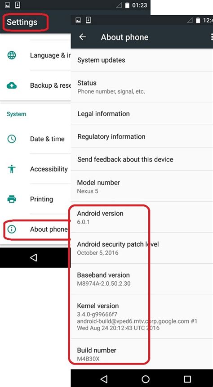This screenshot has height=387, width=213.
Task: Open Regulatory information
Action: (142, 136)
